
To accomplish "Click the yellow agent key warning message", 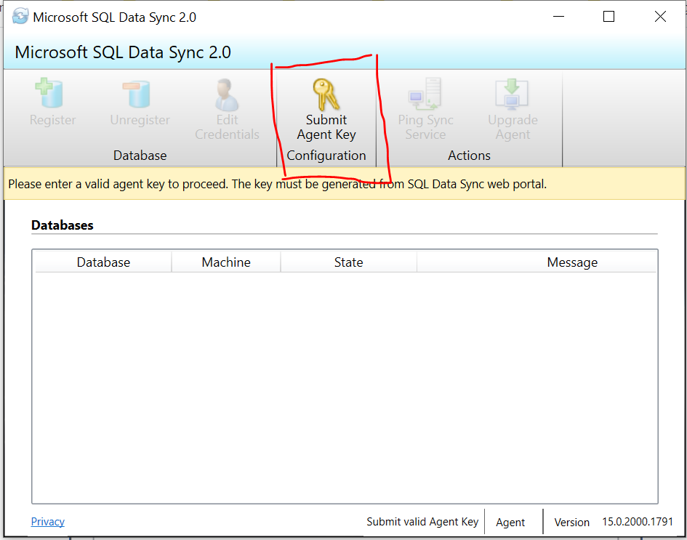I will 277,184.
